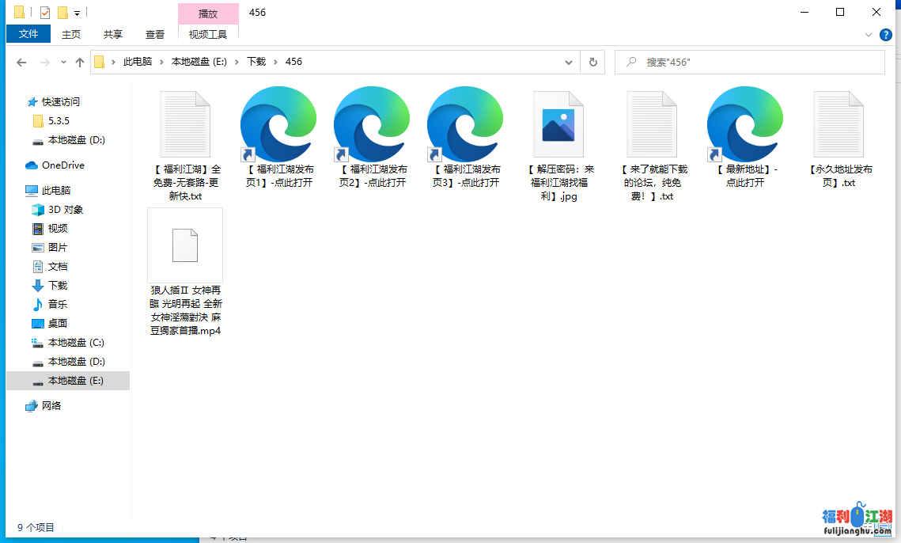
Task: Select the 永久地址发布页 text file
Action: 839,135
